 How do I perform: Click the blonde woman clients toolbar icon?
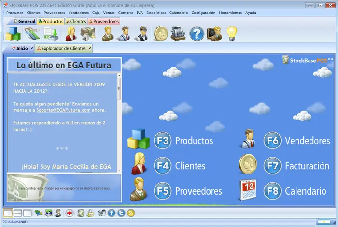pyautogui.click(x=71, y=34)
